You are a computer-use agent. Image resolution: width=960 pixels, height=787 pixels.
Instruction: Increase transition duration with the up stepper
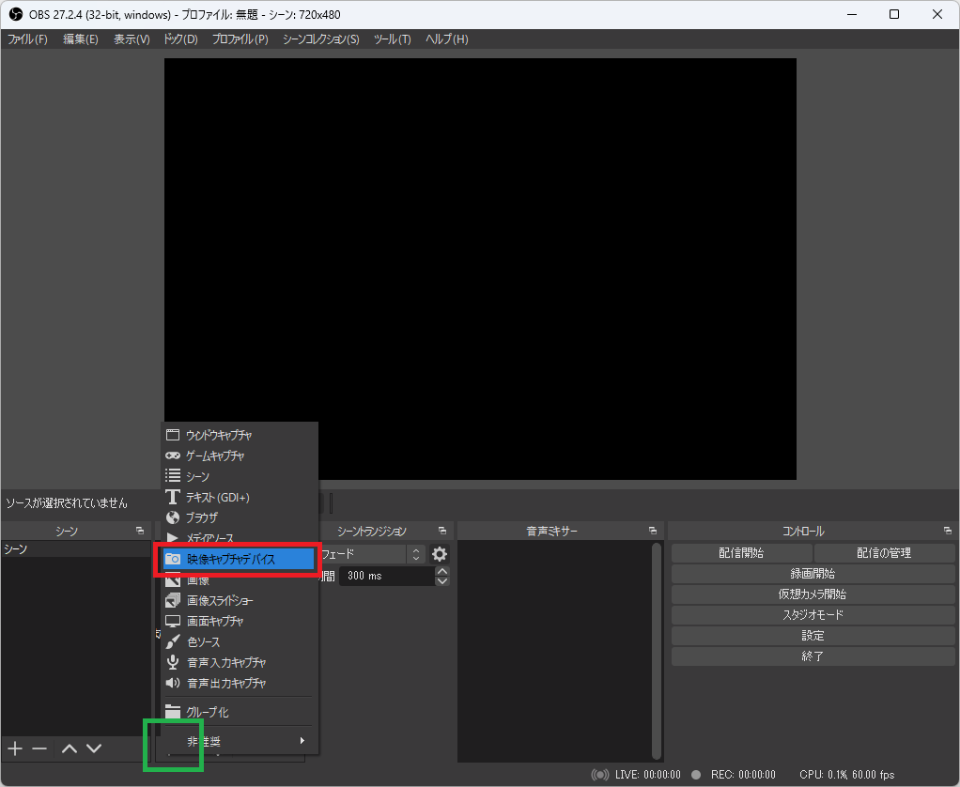point(441,571)
